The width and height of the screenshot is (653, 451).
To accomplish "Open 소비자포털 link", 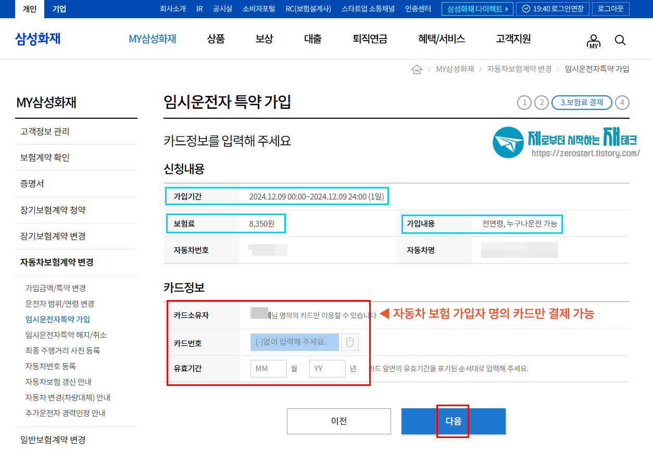I will tap(259, 9).
